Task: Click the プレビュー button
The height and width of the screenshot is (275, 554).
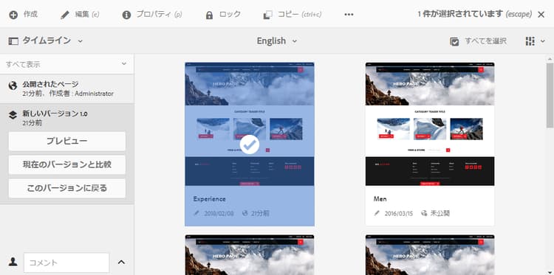Action: point(67,141)
